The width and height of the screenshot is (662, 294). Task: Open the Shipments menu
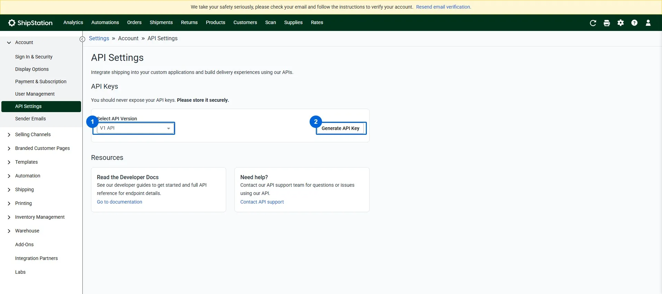161,22
